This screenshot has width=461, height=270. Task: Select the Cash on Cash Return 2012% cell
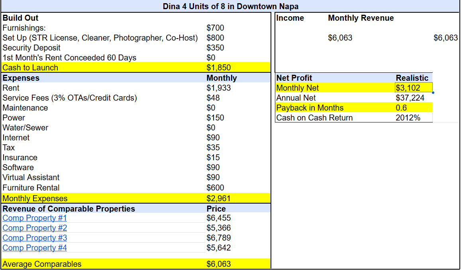[x=408, y=118]
